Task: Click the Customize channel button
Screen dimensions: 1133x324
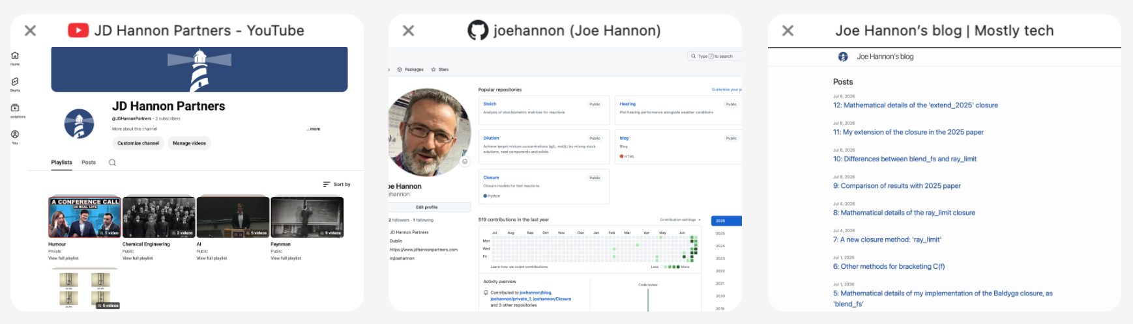Action: (138, 143)
